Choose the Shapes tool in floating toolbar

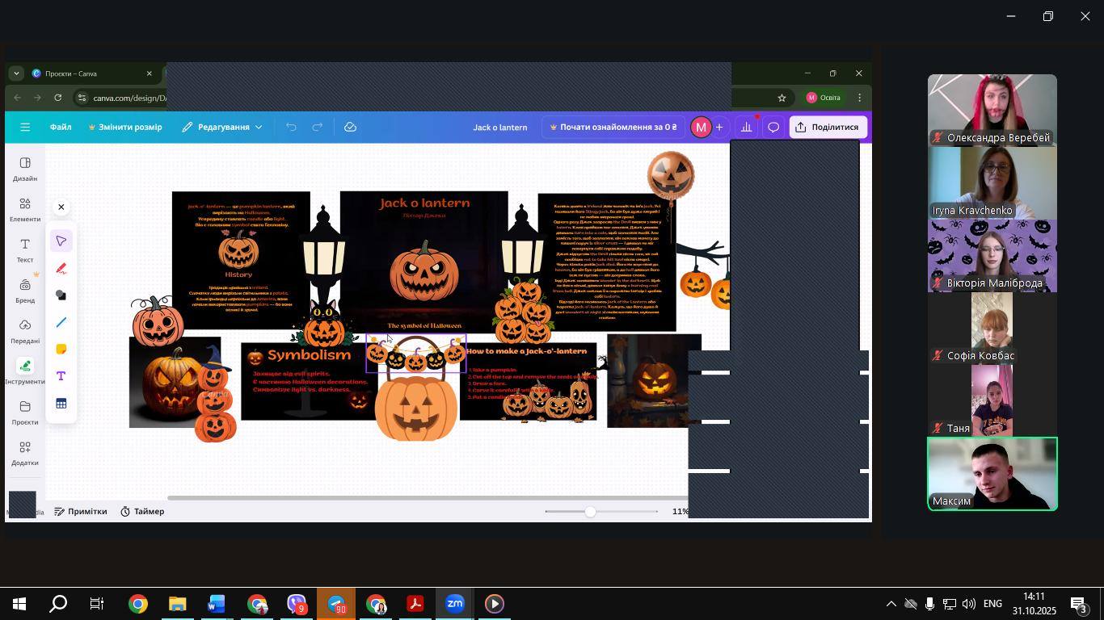pos(61,295)
